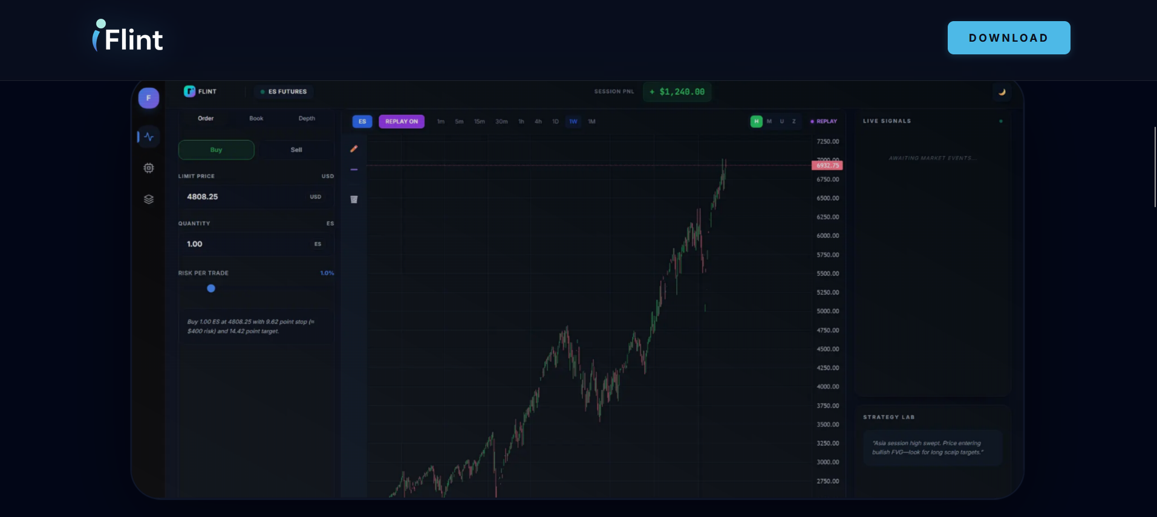The width and height of the screenshot is (1157, 517).
Task: Switch to the Book tab
Action: [256, 118]
